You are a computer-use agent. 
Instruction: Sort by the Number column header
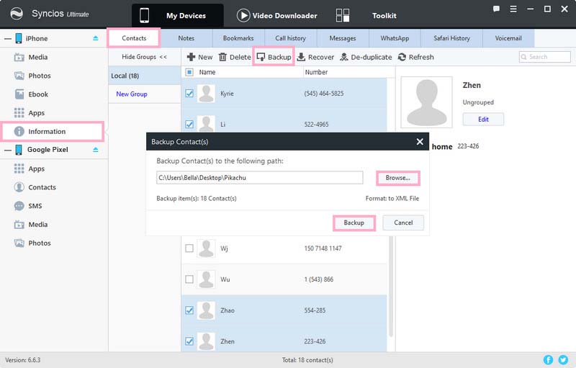pyautogui.click(x=316, y=72)
